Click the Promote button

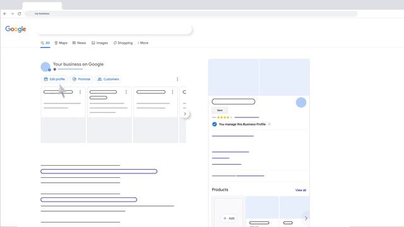81,79
